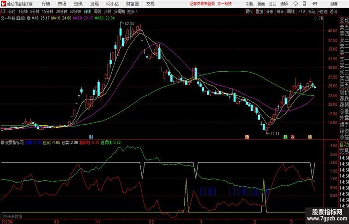Open the 选项 menu

click(284, 4)
